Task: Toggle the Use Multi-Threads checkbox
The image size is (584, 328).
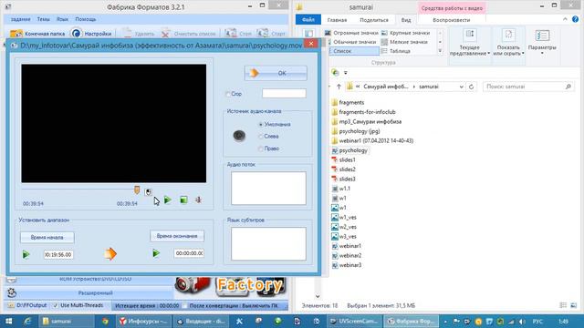Action: 56,306
